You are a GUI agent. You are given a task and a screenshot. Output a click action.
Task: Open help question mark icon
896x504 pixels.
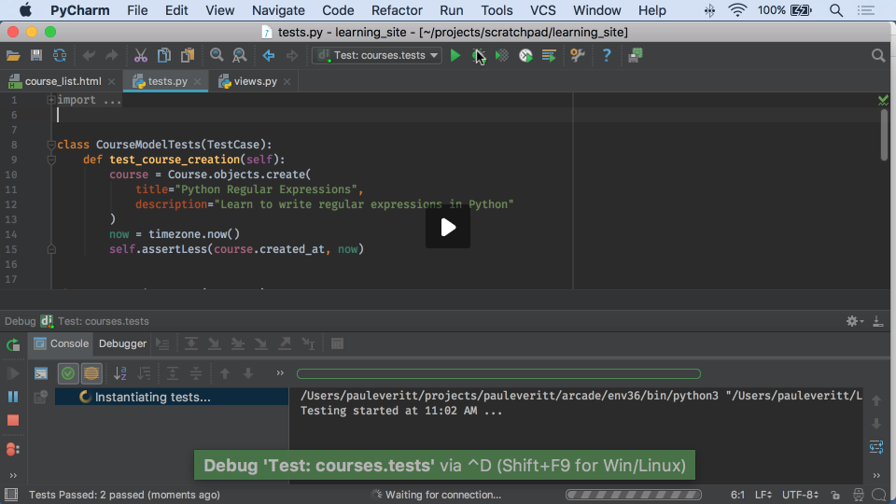[x=607, y=55]
